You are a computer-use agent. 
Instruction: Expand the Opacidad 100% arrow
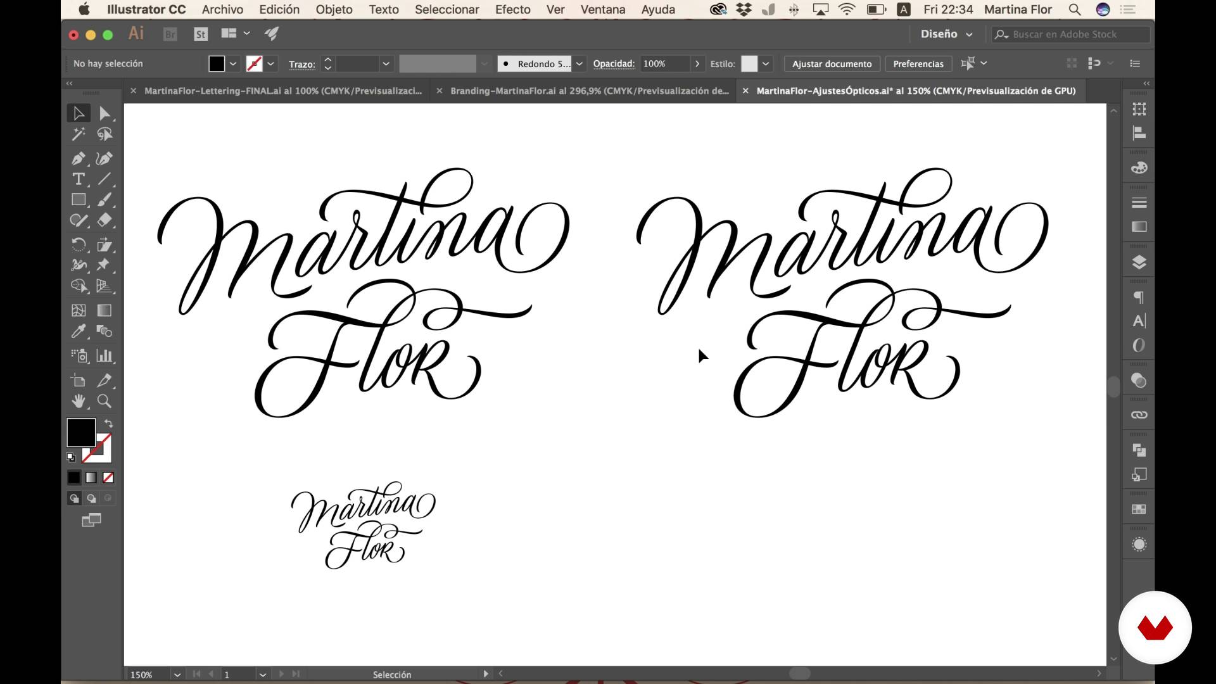[x=697, y=64]
